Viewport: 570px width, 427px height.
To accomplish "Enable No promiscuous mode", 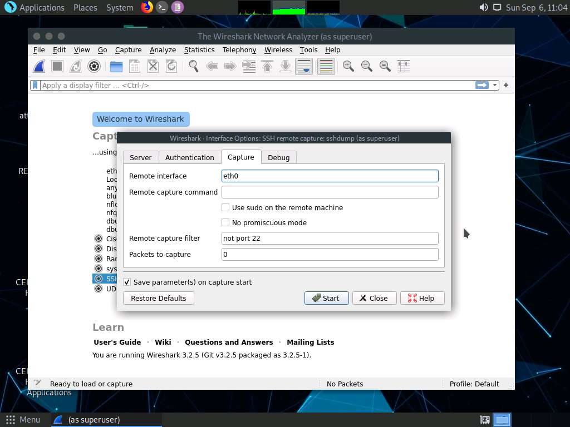I will [x=225, y=222].
